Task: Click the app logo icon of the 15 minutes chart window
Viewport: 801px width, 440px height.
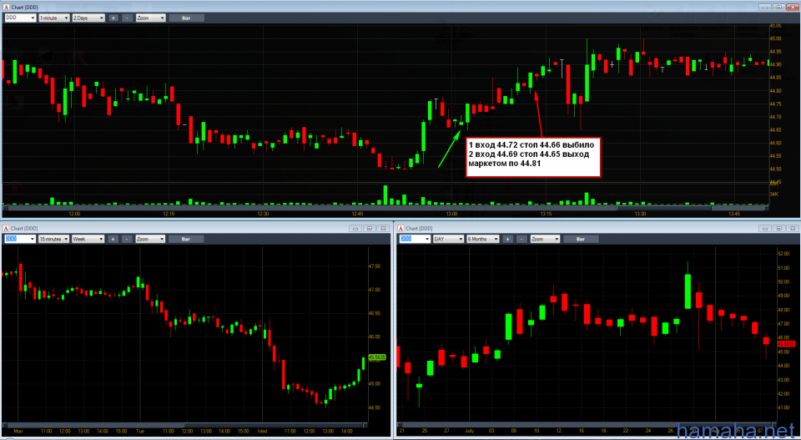Action: tap(6, 228)
